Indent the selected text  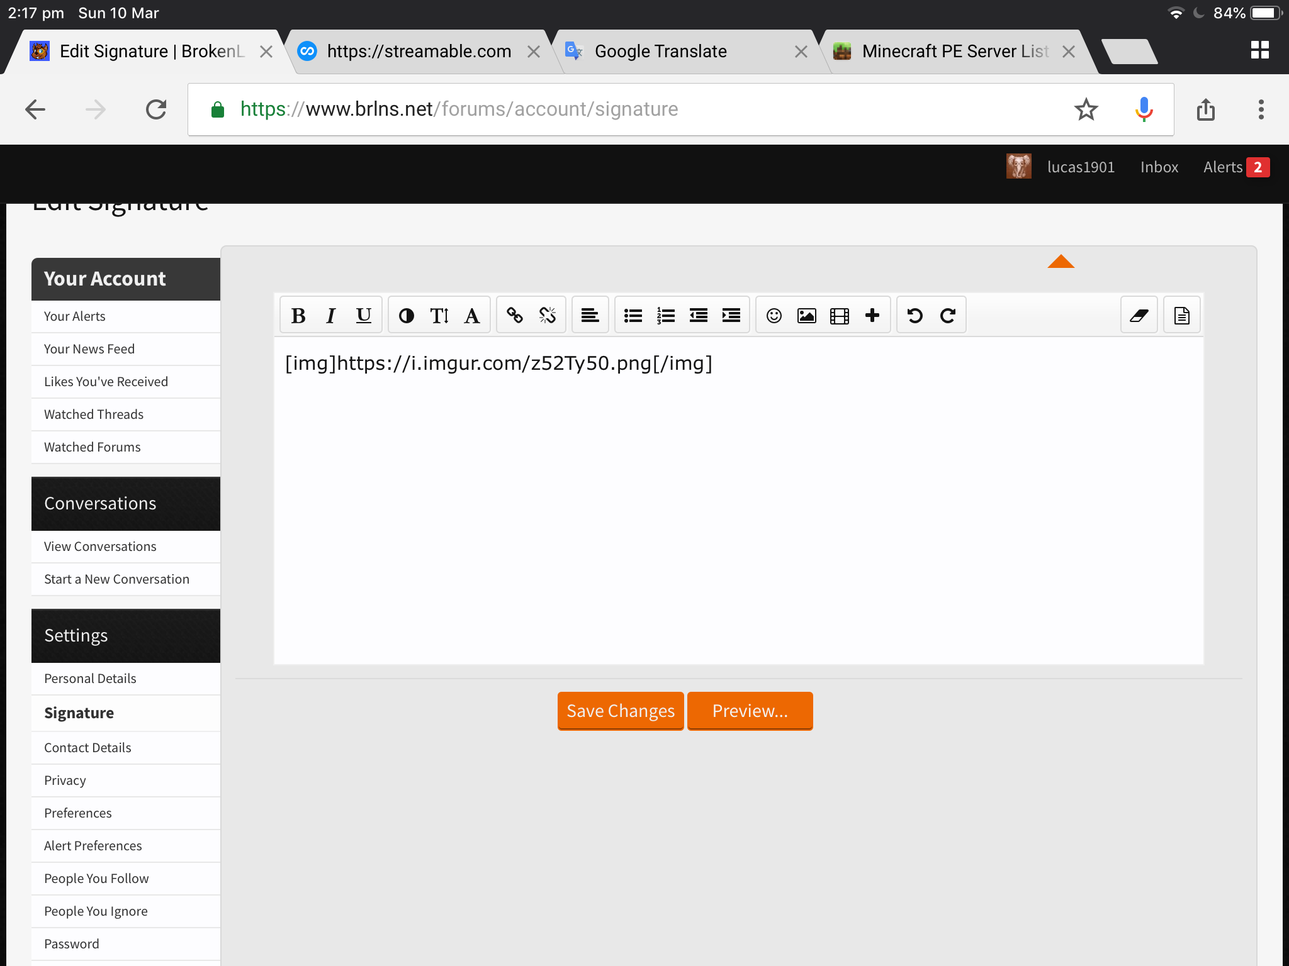click(x=731, y=315)
